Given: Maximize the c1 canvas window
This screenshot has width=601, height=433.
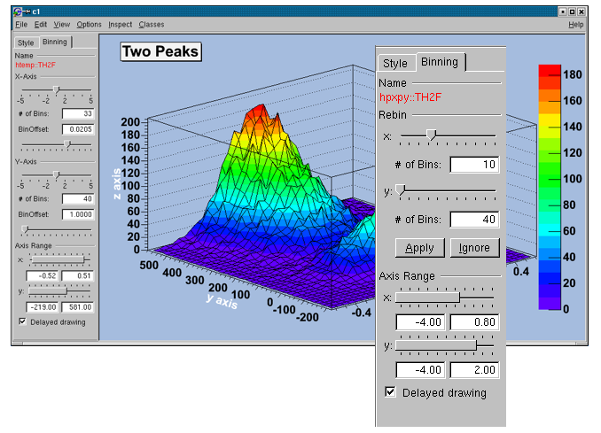Looking at the screenshot, I should click(x=572, y=11).
